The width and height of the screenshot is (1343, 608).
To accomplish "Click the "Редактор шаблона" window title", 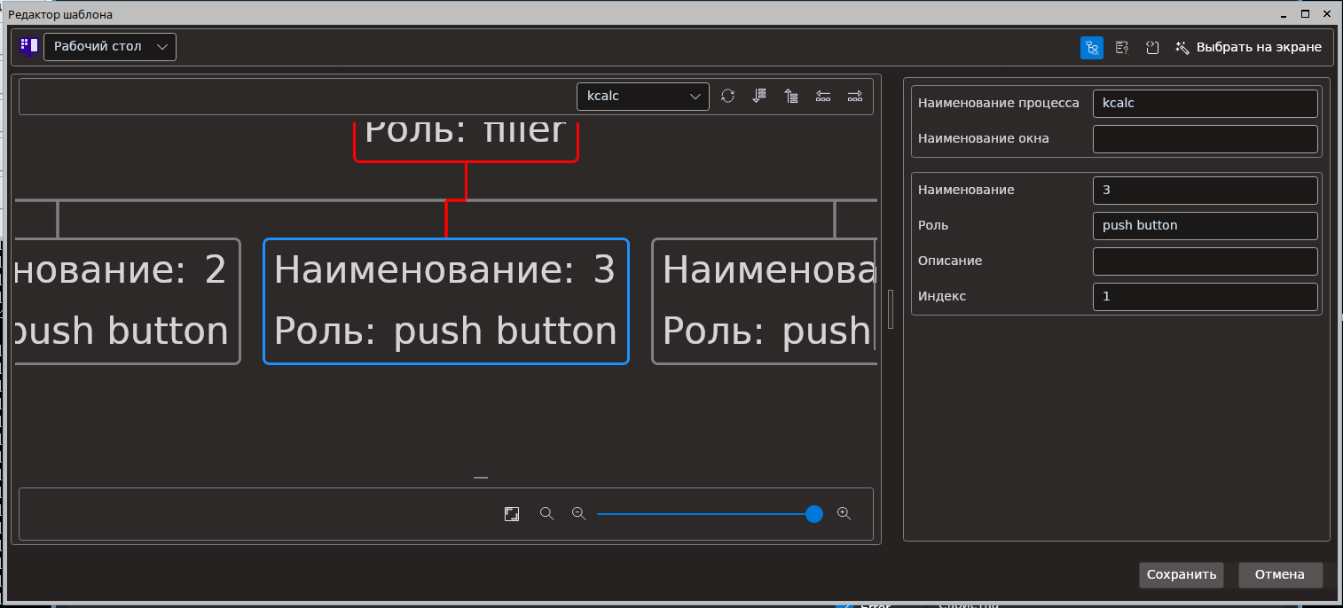I will click(x=60, y=15).
